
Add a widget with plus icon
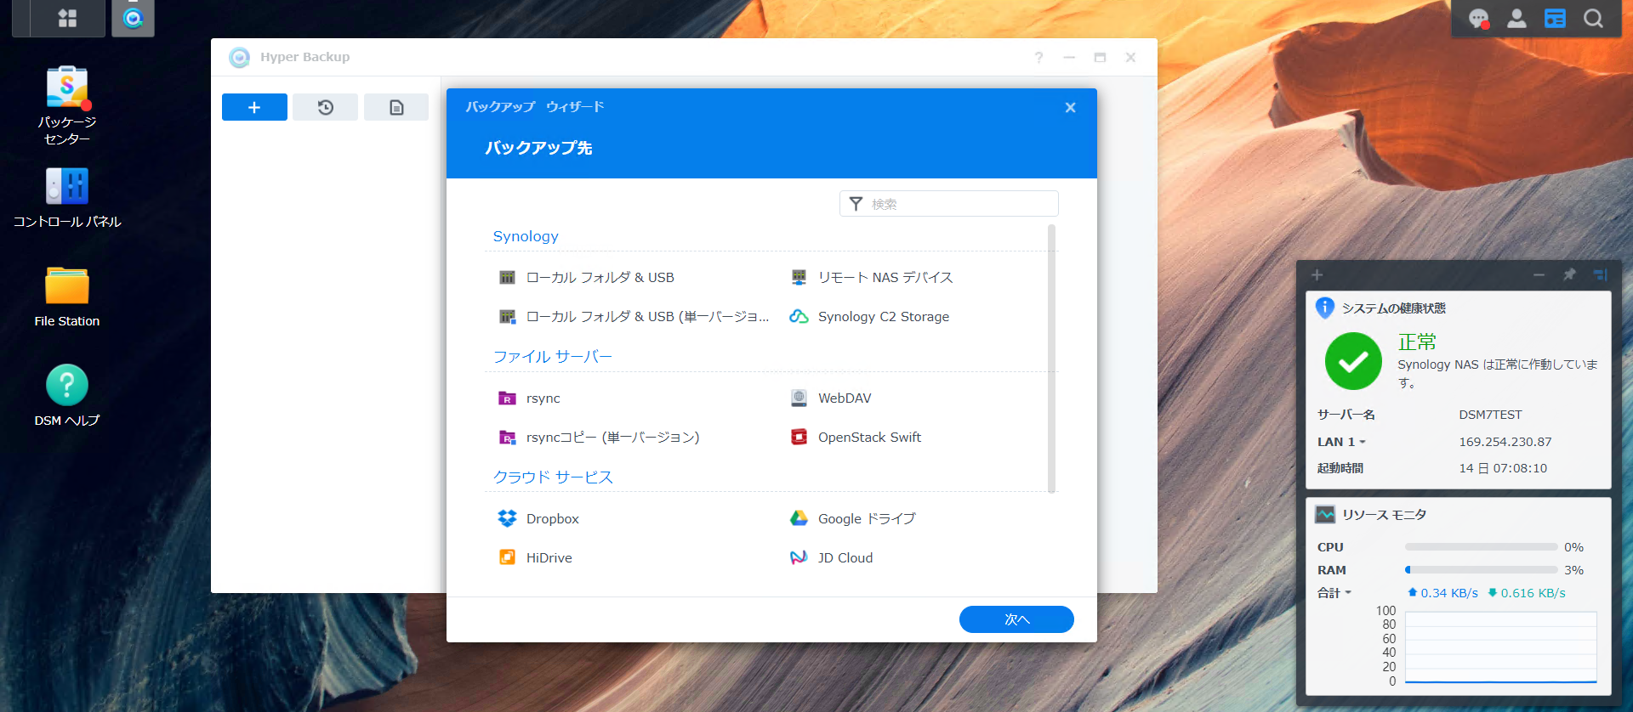pos(1317,274)
